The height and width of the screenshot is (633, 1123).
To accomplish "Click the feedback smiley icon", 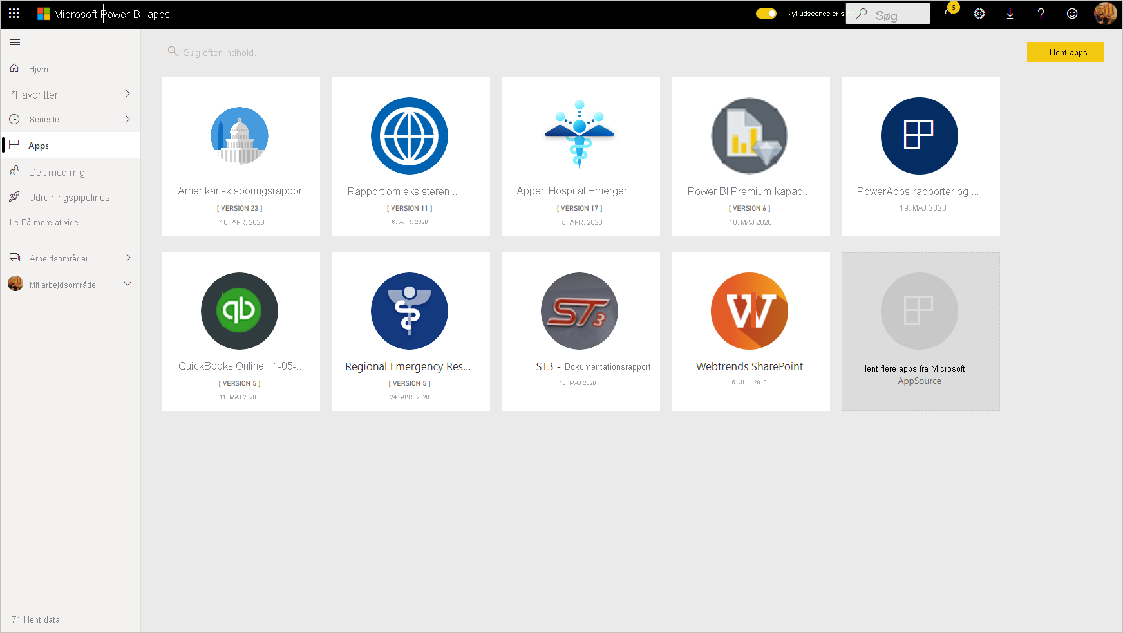I will 1072,14.
